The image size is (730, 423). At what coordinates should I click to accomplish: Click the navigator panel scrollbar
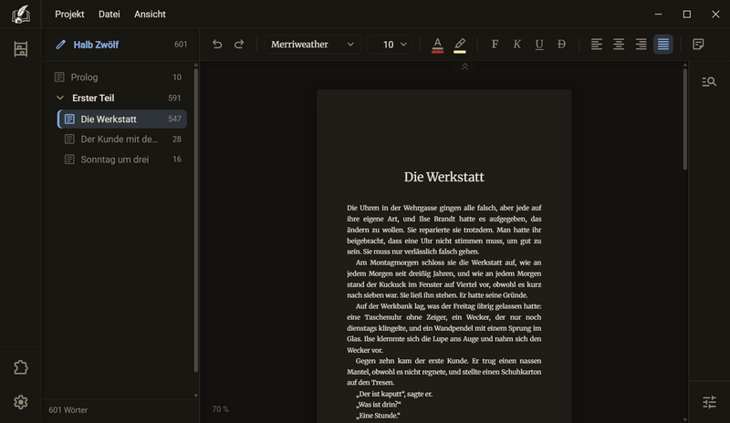[195, 221]
